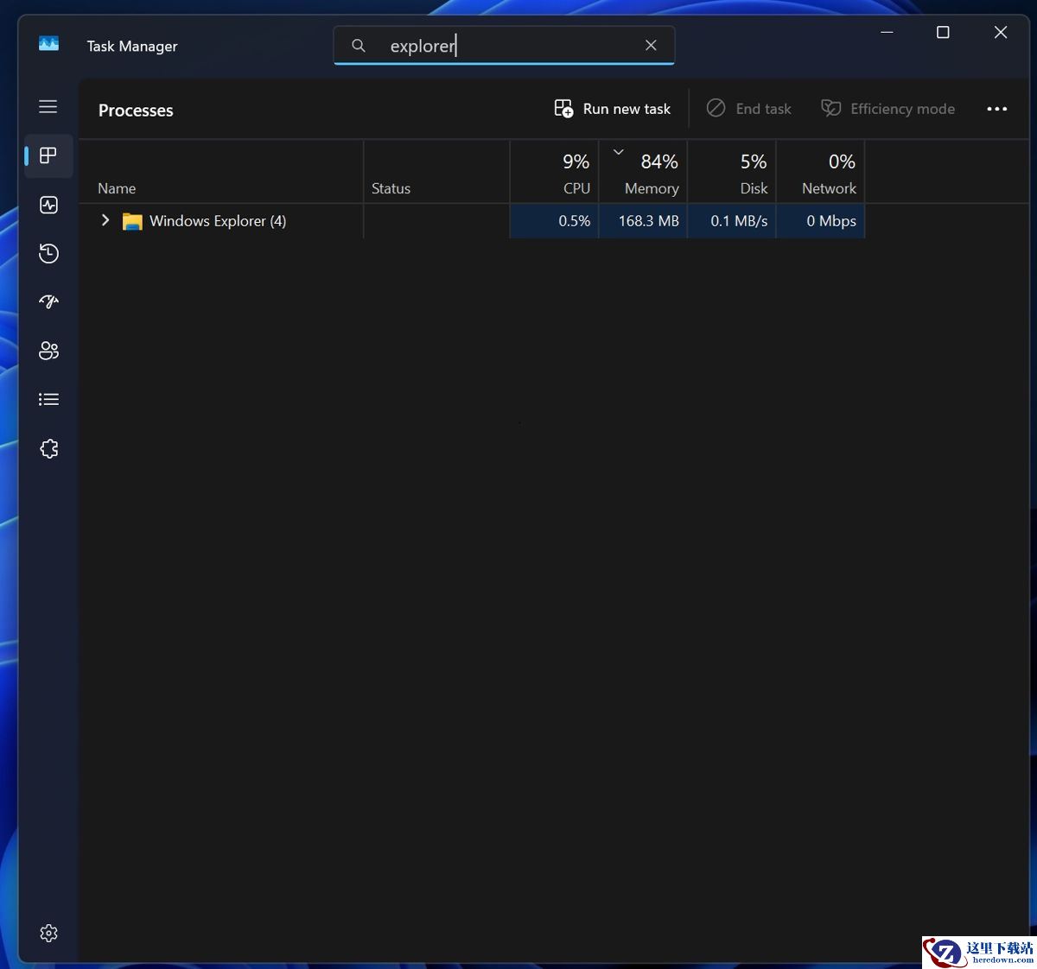Click Run new task button
This screenshot has width=1037, height=969.
click(x=613, y=109)
